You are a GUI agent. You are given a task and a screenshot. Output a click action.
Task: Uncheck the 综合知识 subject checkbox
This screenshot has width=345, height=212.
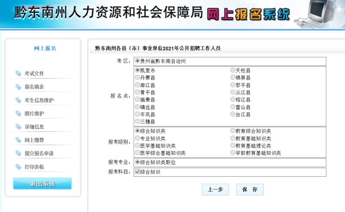(137, 172)
